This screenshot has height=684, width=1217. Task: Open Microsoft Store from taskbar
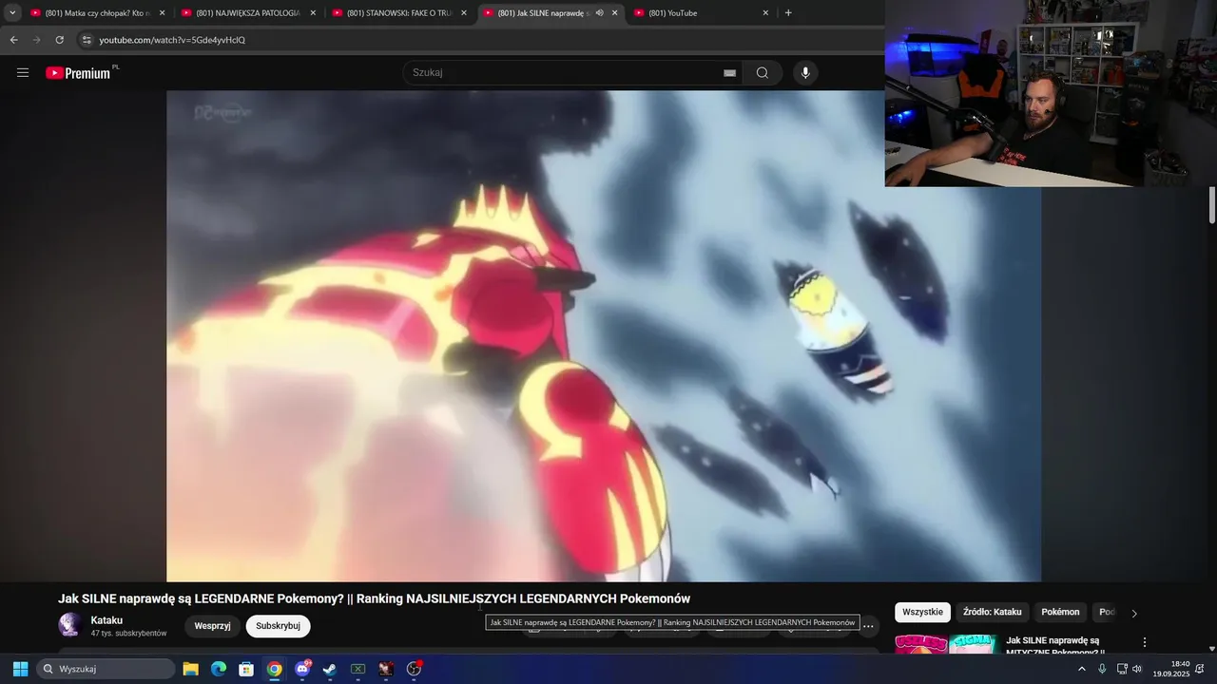[x=246, y=669]
